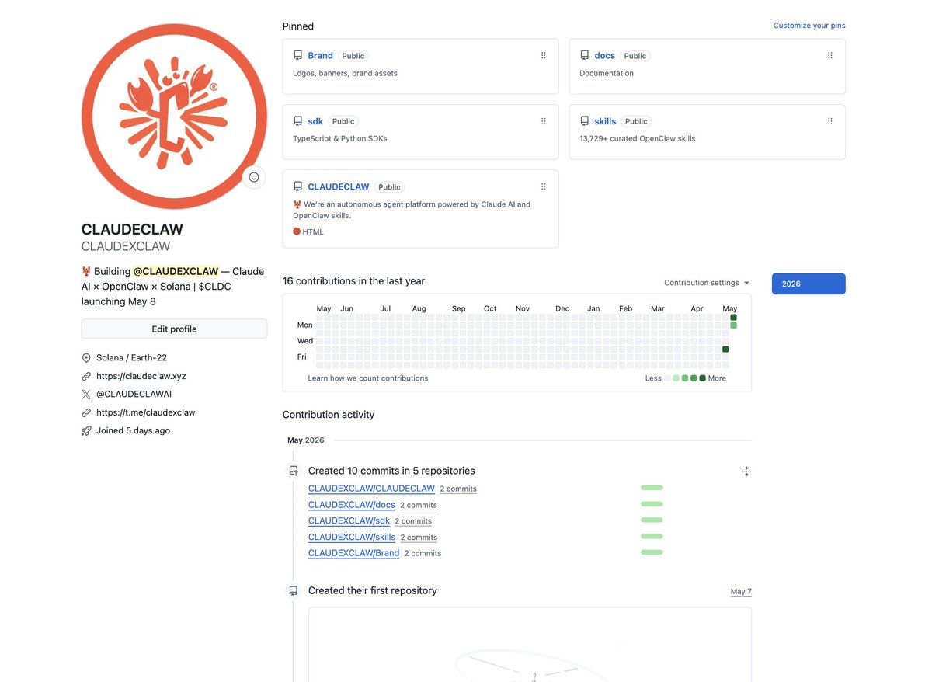Click the set status smiley icon on avatar

tap(253, 177)
